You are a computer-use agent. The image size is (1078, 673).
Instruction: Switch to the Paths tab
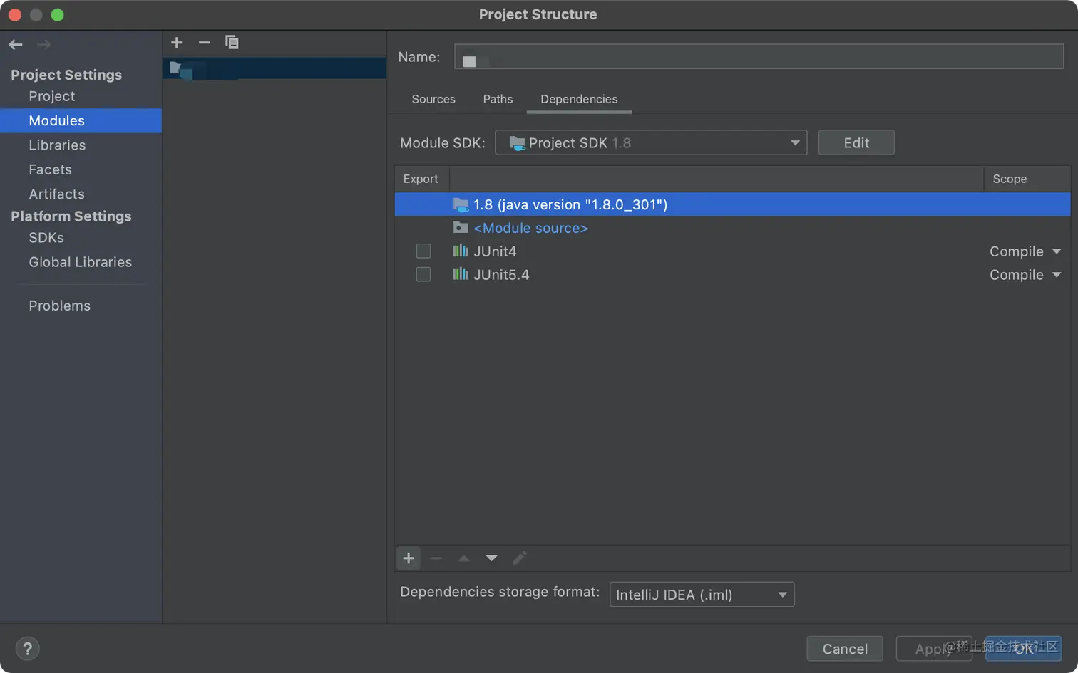pos(498,99)
